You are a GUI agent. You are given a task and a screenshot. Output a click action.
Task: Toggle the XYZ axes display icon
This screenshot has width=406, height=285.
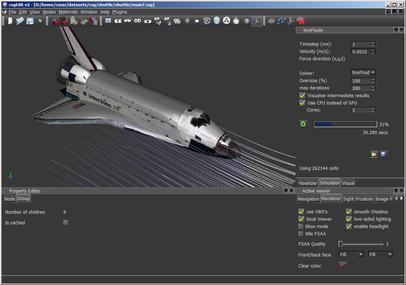(257, 21)
